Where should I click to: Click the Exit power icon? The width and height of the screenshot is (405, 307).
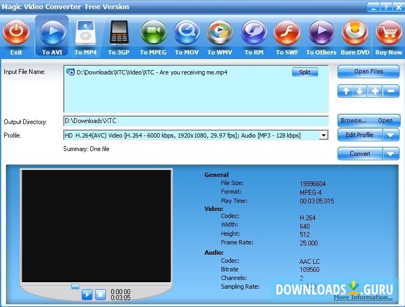(16, 33)
